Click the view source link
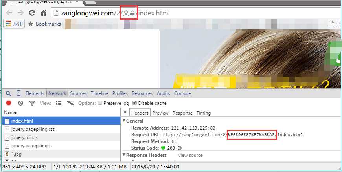The image size is (342, 172). (190, 155)
